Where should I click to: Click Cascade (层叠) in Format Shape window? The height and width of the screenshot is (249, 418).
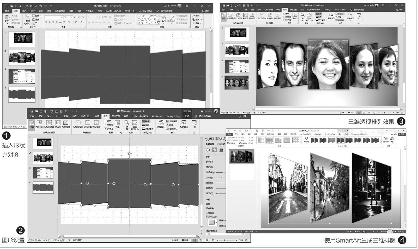[x=169, y=125]
